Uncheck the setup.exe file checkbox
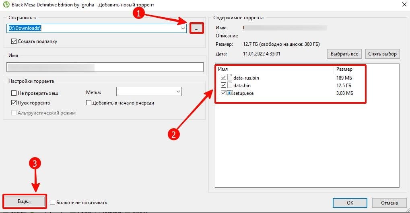This screenshot has width=410, height=213. click(223, 93)
